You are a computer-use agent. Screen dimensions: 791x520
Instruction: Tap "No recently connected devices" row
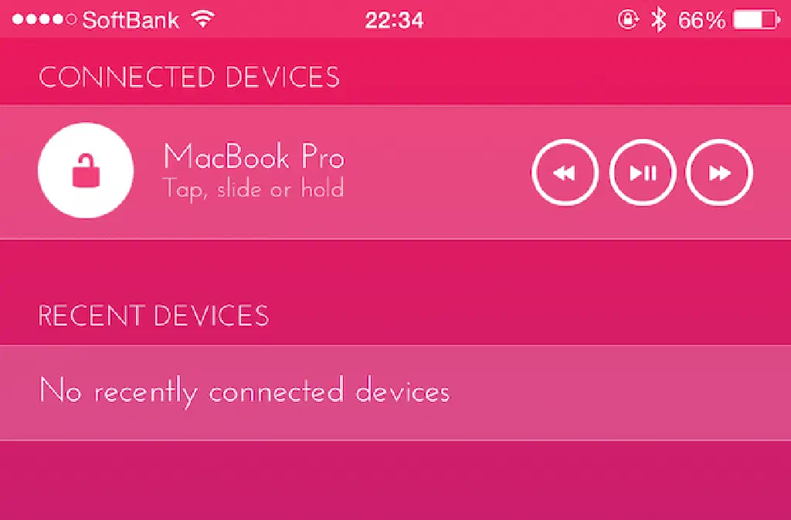pos(395,393)
